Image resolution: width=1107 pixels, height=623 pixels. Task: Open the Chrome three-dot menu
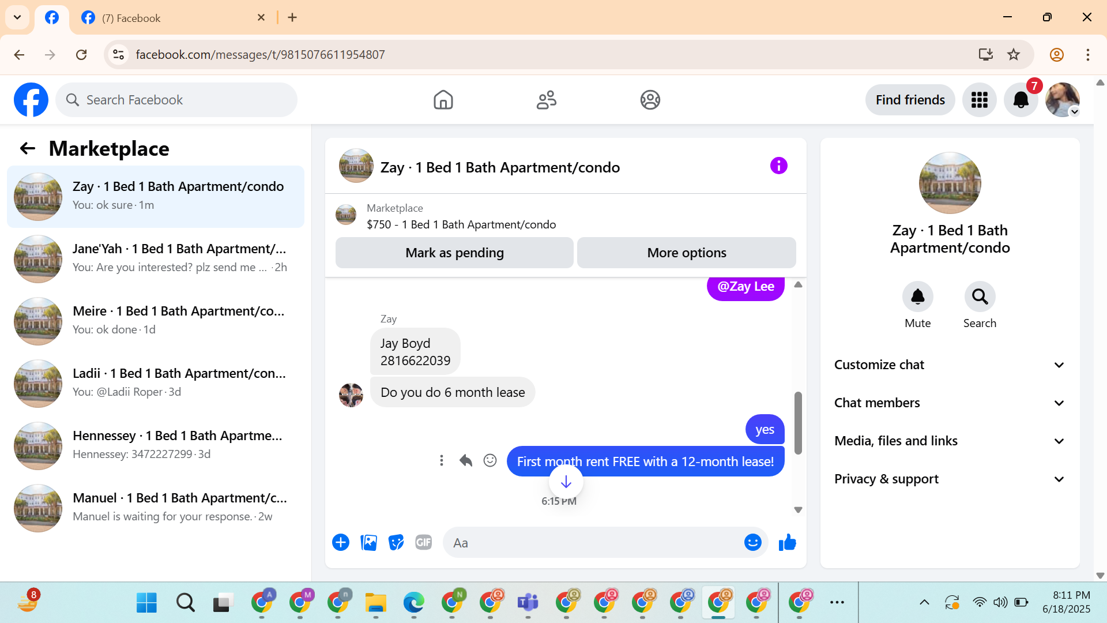1088,54
